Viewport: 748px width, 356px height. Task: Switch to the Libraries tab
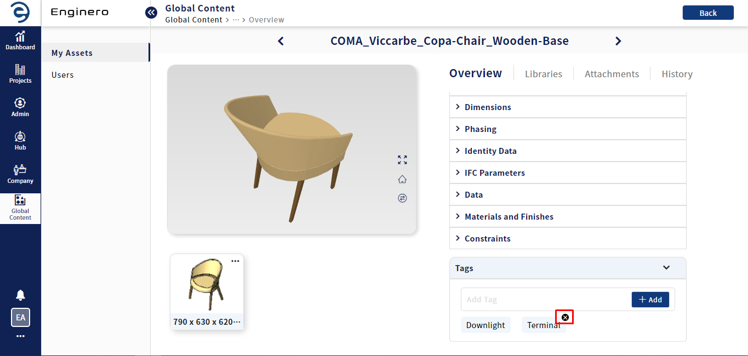point(544,74)
